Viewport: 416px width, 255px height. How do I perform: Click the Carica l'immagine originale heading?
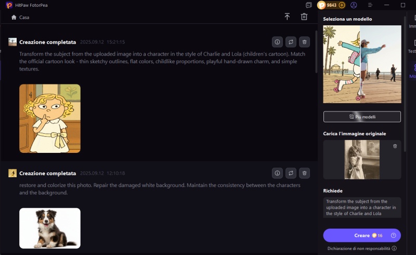coord(355,134)
